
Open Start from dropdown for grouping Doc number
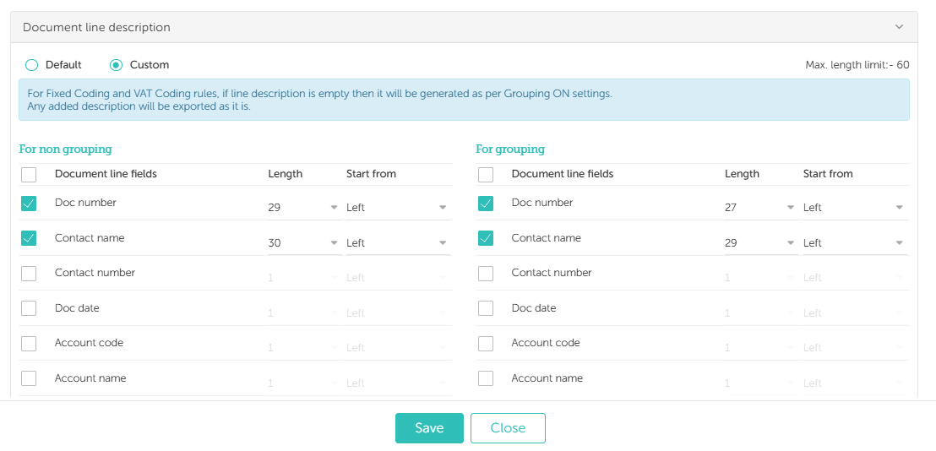[853, 208]
